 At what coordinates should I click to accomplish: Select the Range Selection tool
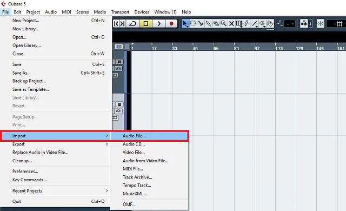coord(193,23)
